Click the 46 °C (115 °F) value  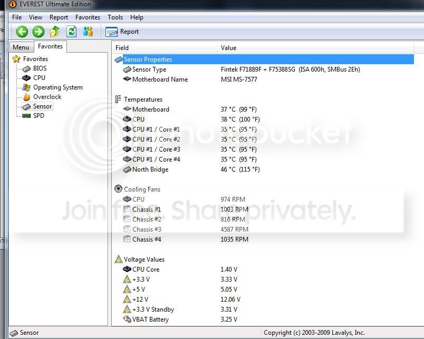[240, 169]
